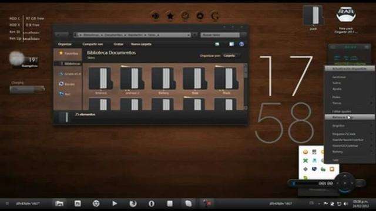Click the weather widget showing 19°
Viewport: 376px width, 211px height.
click(x=23, y=59)
